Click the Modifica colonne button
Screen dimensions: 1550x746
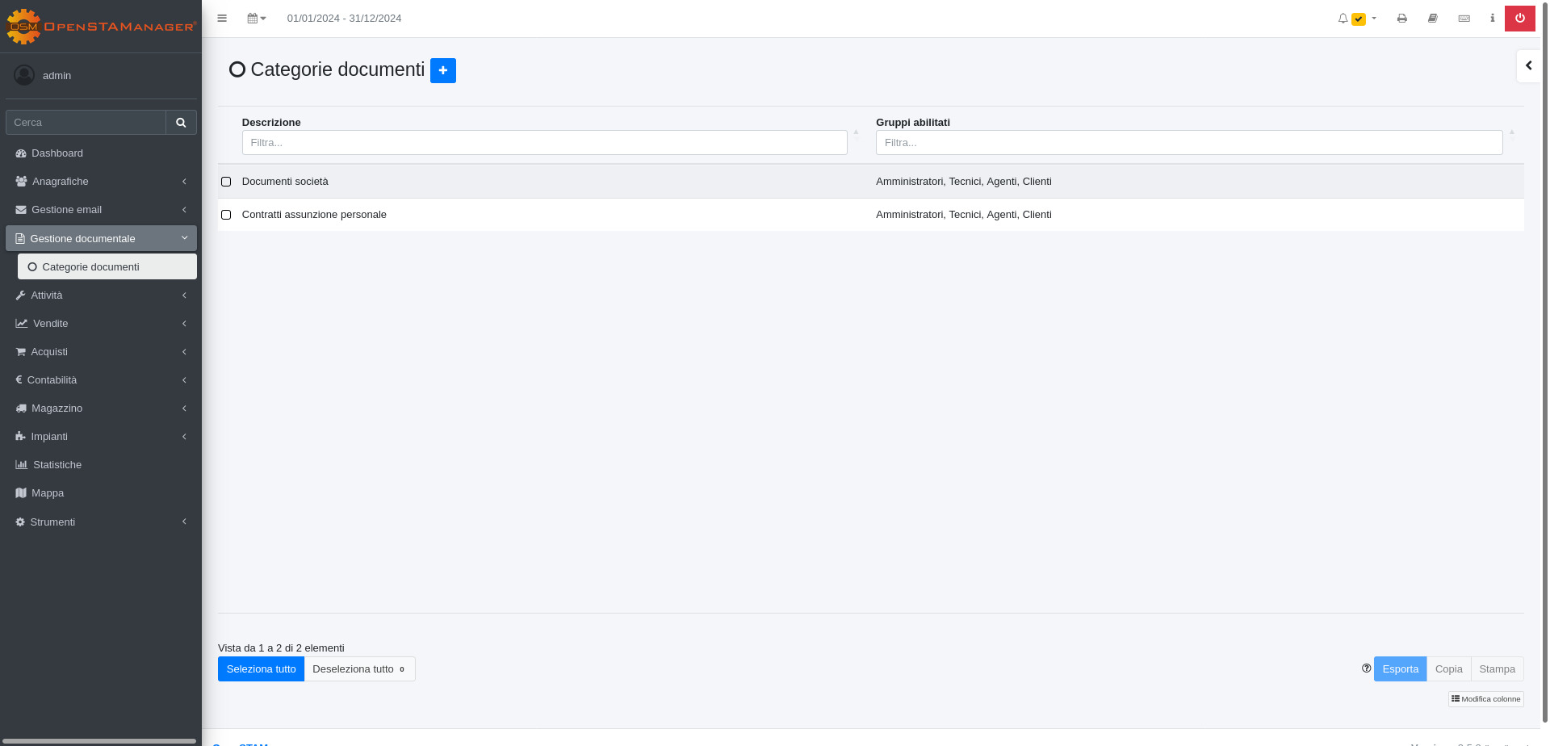point(1485,699)
